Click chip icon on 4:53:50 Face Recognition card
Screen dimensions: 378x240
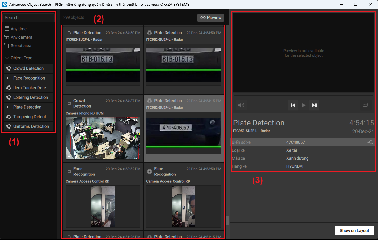tap(149, 172)
